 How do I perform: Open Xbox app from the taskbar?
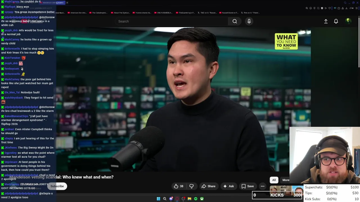tap(202, 199)
